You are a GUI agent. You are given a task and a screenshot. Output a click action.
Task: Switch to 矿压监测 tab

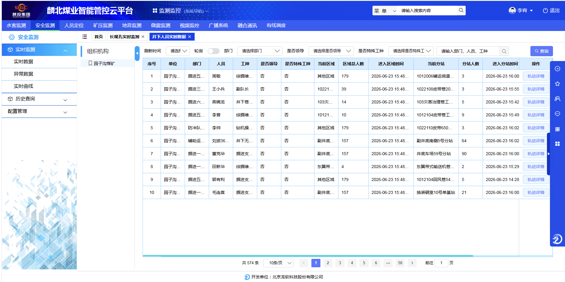pos(103,26)
